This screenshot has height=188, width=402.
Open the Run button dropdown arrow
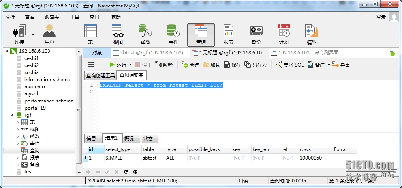pos(130,65)
